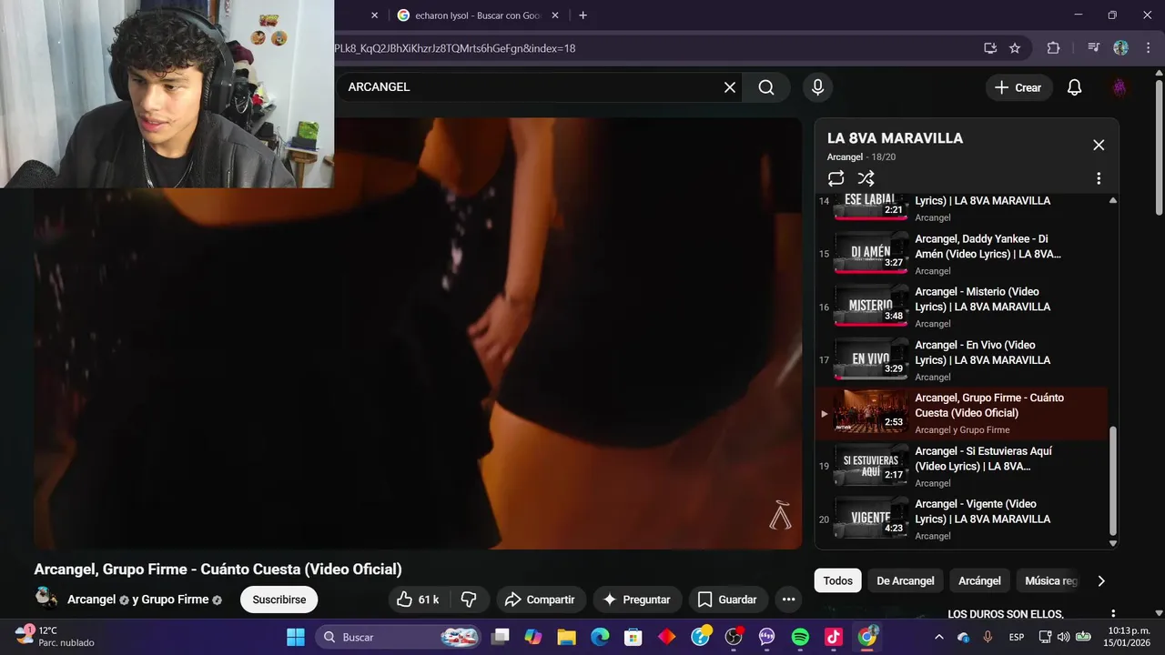Image resolution: width=1165 pixels, height=655 pixels.
Task: Play En Vivo playlist item 17
Action: (x=961, y=359)
